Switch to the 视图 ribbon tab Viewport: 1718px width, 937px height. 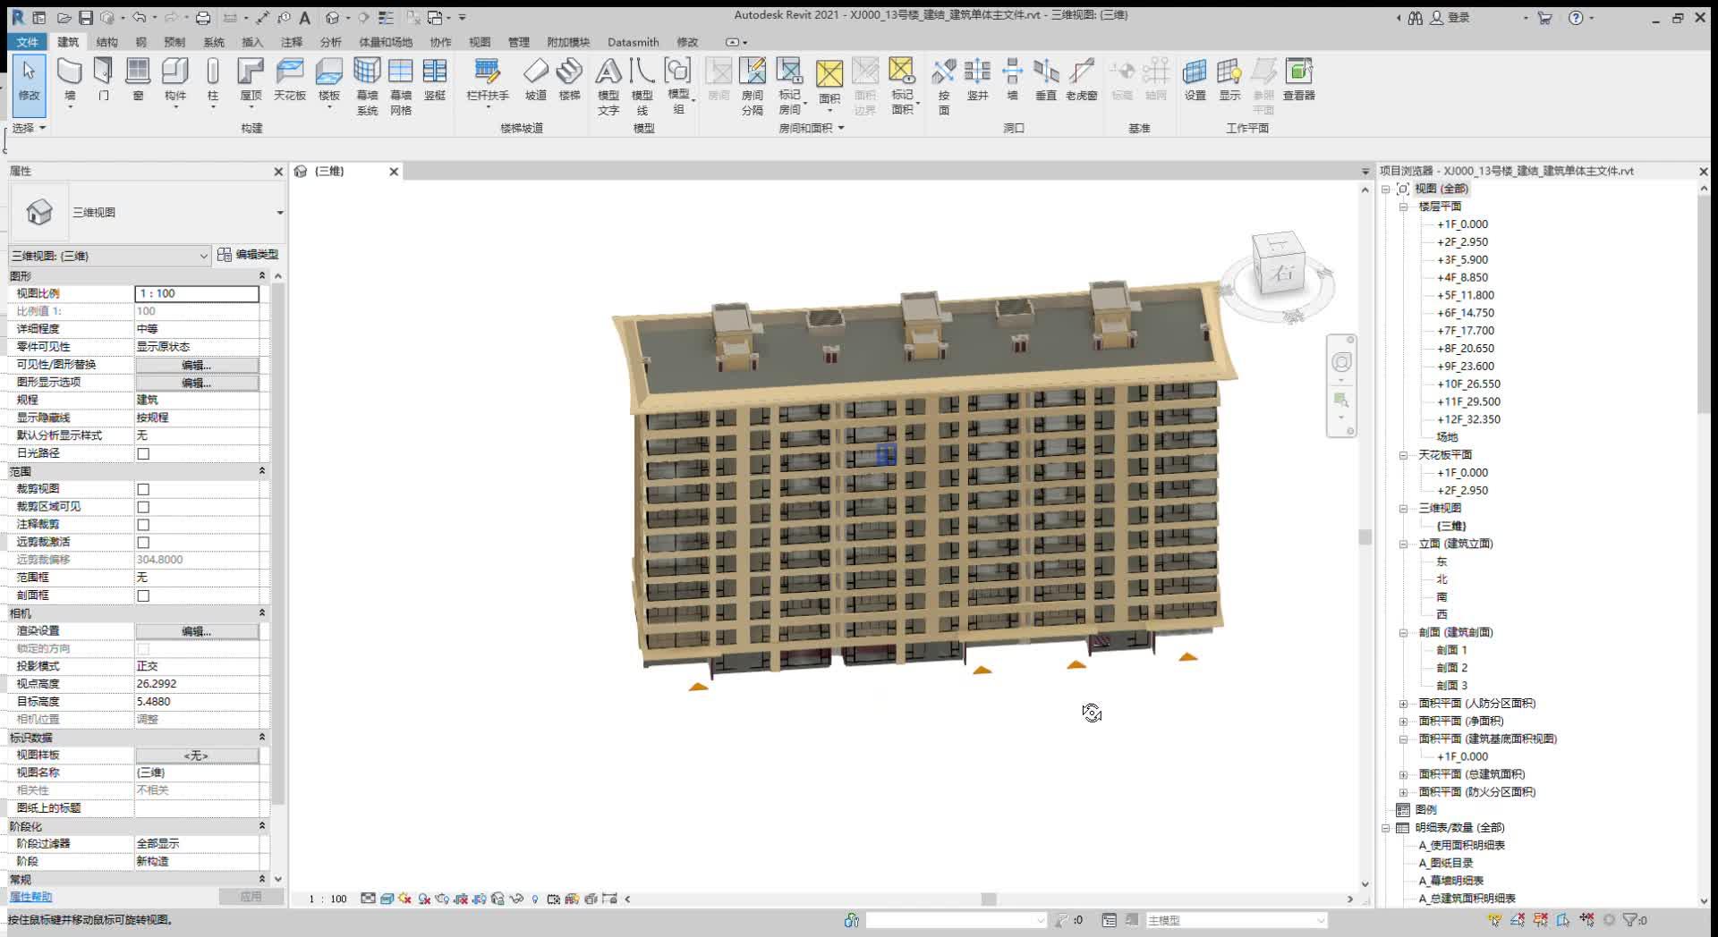point(480,42)
